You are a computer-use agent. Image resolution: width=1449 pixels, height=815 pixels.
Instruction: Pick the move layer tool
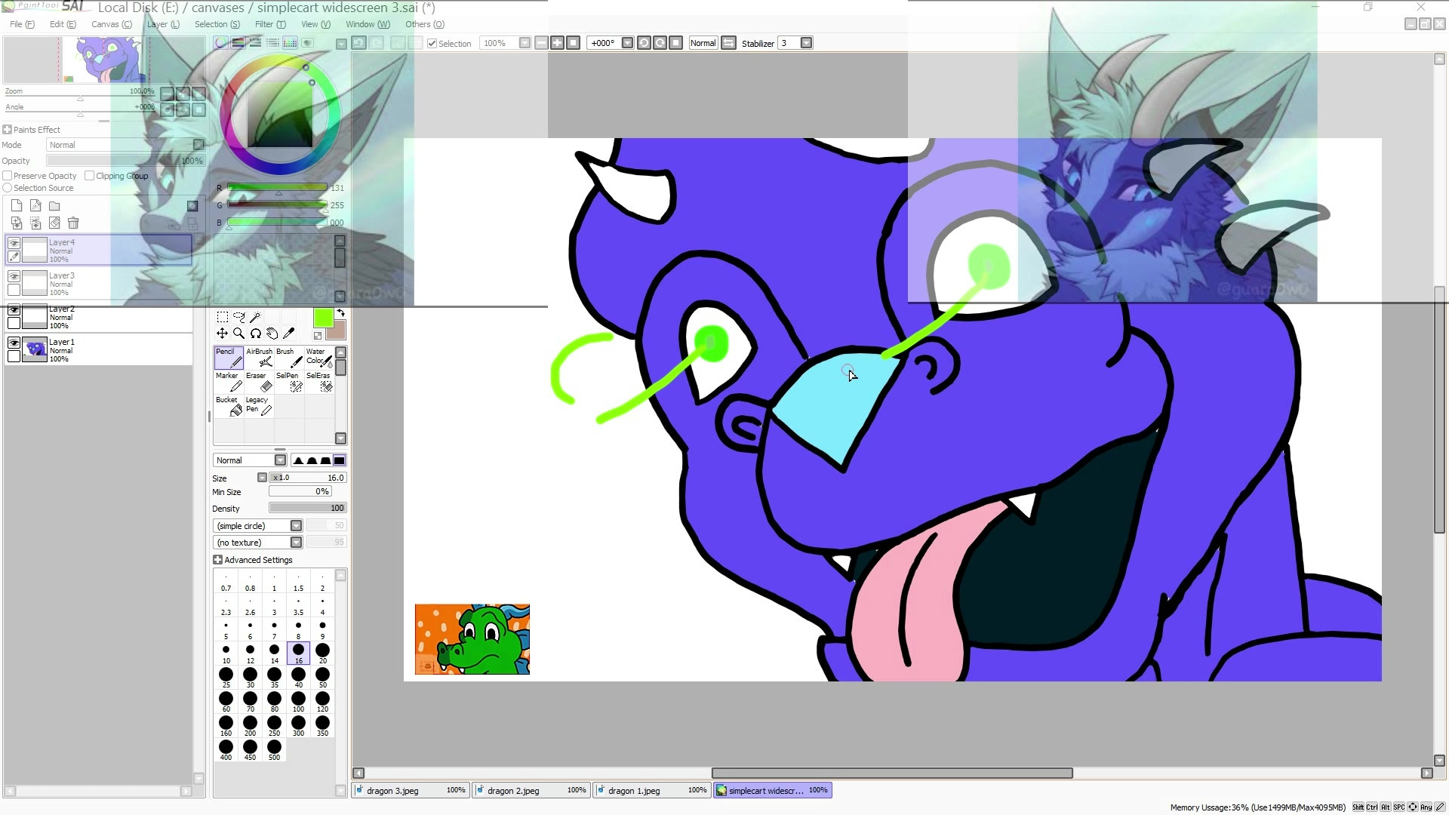223,334
